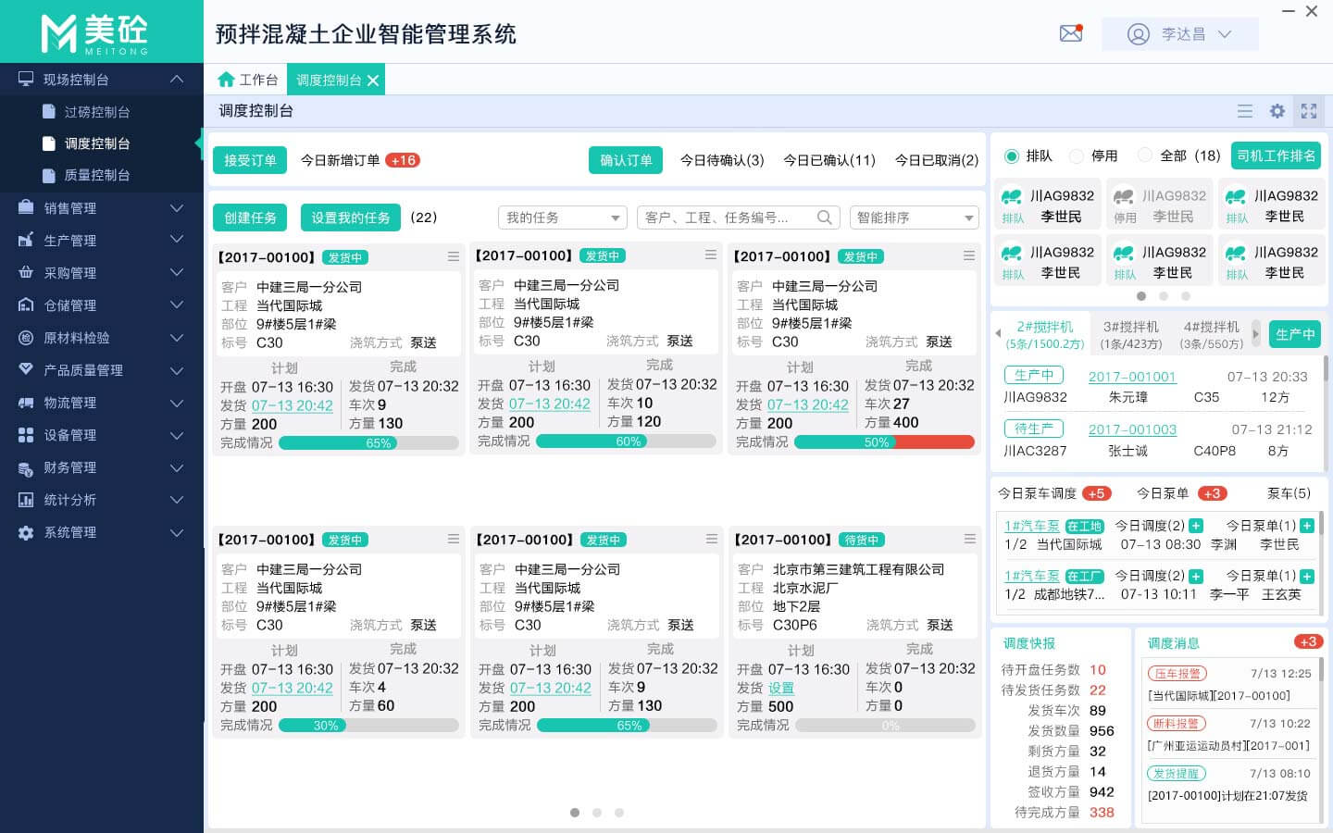Viewport: 1333px width, 833px height.
Task: Open first task card's hamburger menu
Action: [x=453, y=256]
